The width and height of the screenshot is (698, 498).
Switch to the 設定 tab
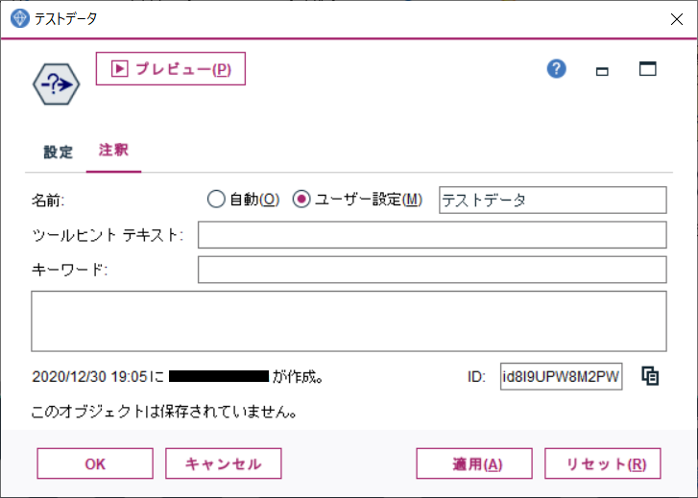point(58,152)
